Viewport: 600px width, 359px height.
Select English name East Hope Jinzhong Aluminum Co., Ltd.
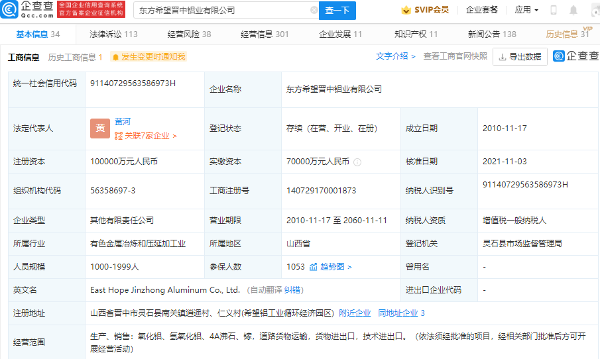[165, 290]
